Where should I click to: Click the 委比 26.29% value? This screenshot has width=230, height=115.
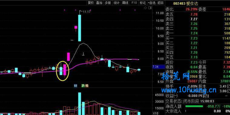click(192, 9)
